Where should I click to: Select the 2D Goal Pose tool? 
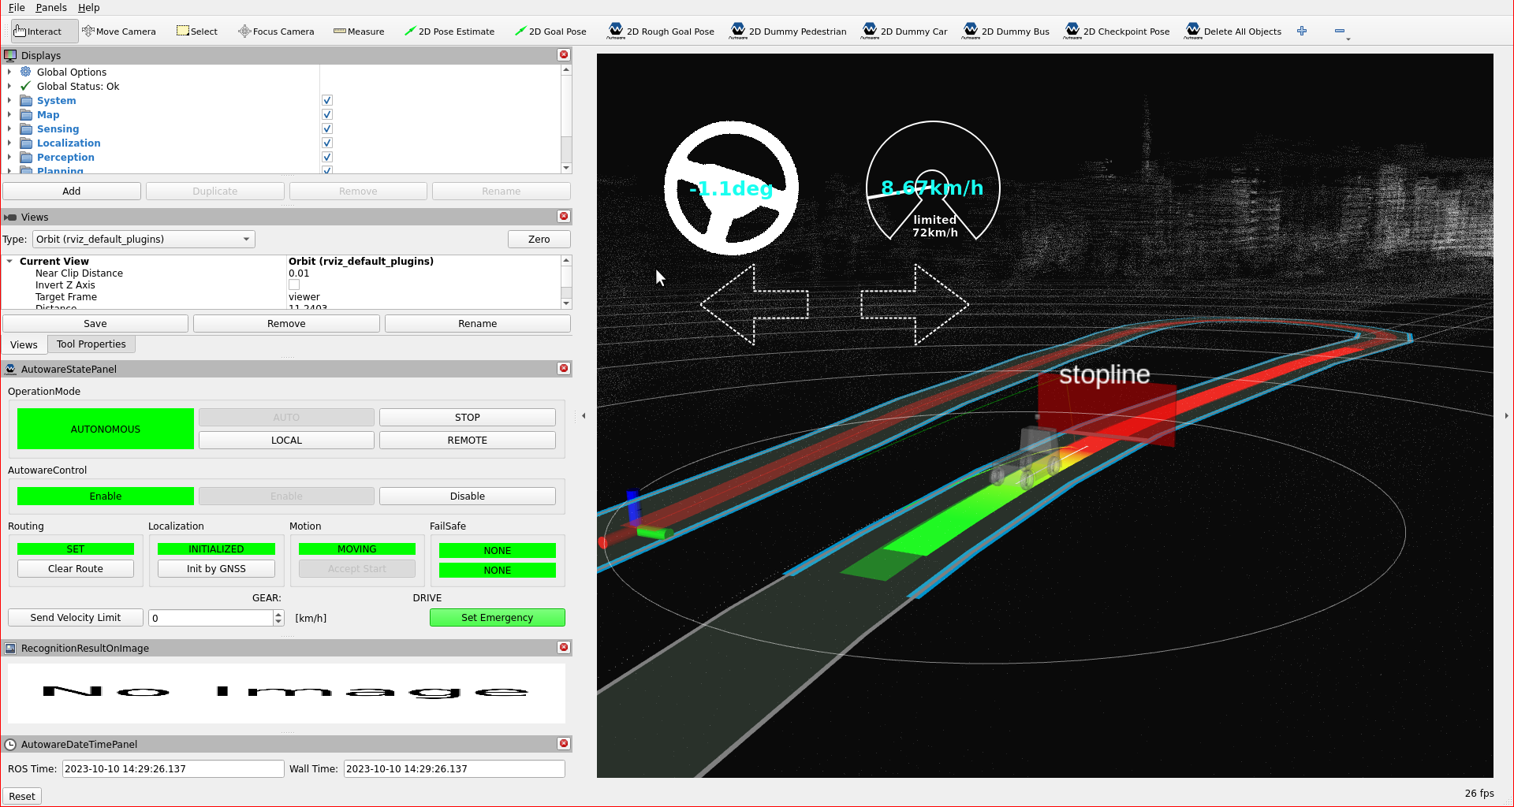[x=551, y=31]
